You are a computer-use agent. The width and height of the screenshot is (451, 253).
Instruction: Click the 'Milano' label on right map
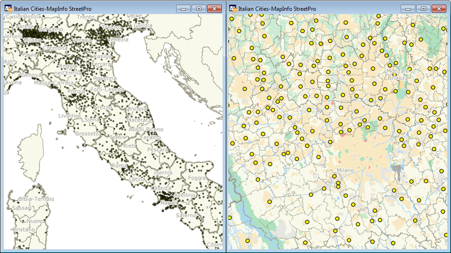(345, 171)
